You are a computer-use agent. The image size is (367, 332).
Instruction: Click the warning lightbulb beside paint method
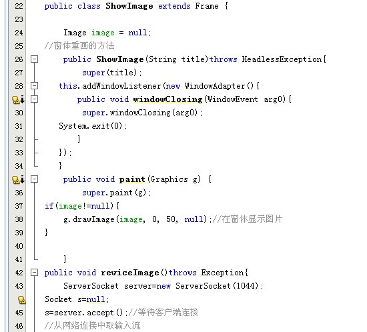pos(16,180)
